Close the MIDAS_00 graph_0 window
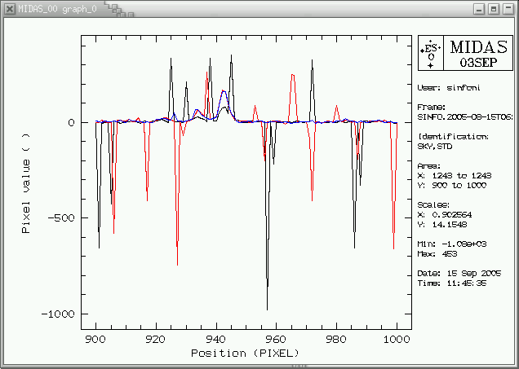519x369 pixels. (x=508, y=7)
